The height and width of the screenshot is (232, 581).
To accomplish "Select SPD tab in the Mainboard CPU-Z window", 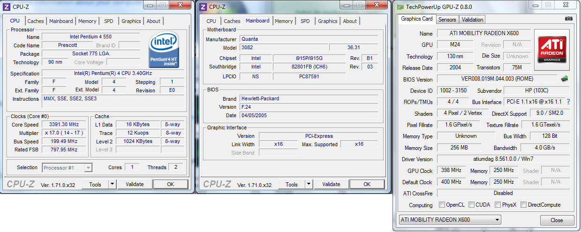I will pyautogui.click(x=305, y=21).
